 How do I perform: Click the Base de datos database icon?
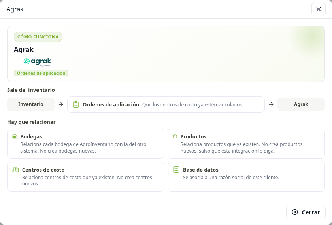pyautogui.click(x=176, y=170)
